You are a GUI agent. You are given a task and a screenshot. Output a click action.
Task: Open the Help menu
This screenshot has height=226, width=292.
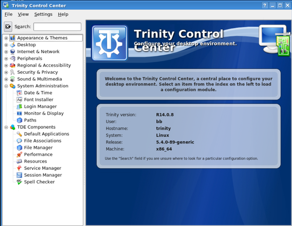(x=63, y=14)
